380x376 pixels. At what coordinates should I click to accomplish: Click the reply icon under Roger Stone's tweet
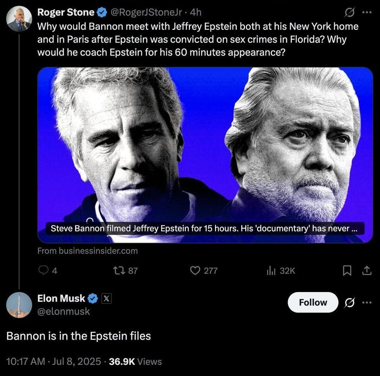point(43,270)
